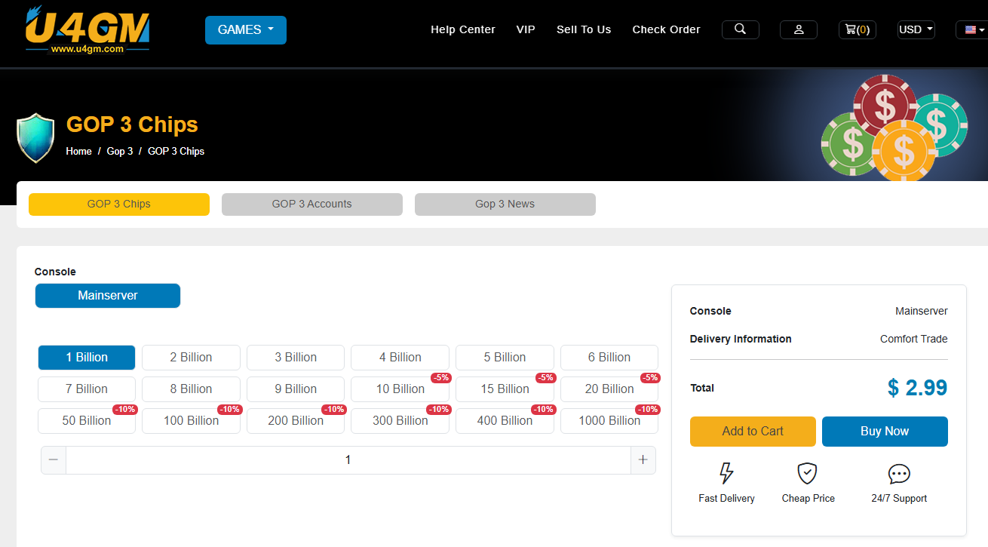Switch to the GOP 3 Accounts tab
Screen dimensions: 988x547
click(311, 204)
